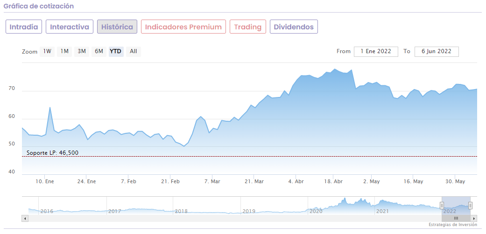Click the navigator scrollbar right arrow

point(474,218)
